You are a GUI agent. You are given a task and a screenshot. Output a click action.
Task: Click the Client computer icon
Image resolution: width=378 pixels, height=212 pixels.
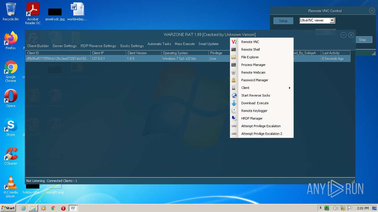(x=234, y=88)
